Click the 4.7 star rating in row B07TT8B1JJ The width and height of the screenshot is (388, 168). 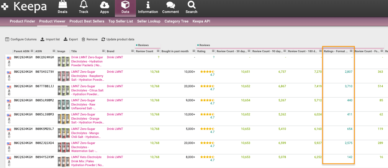point(207,88)
